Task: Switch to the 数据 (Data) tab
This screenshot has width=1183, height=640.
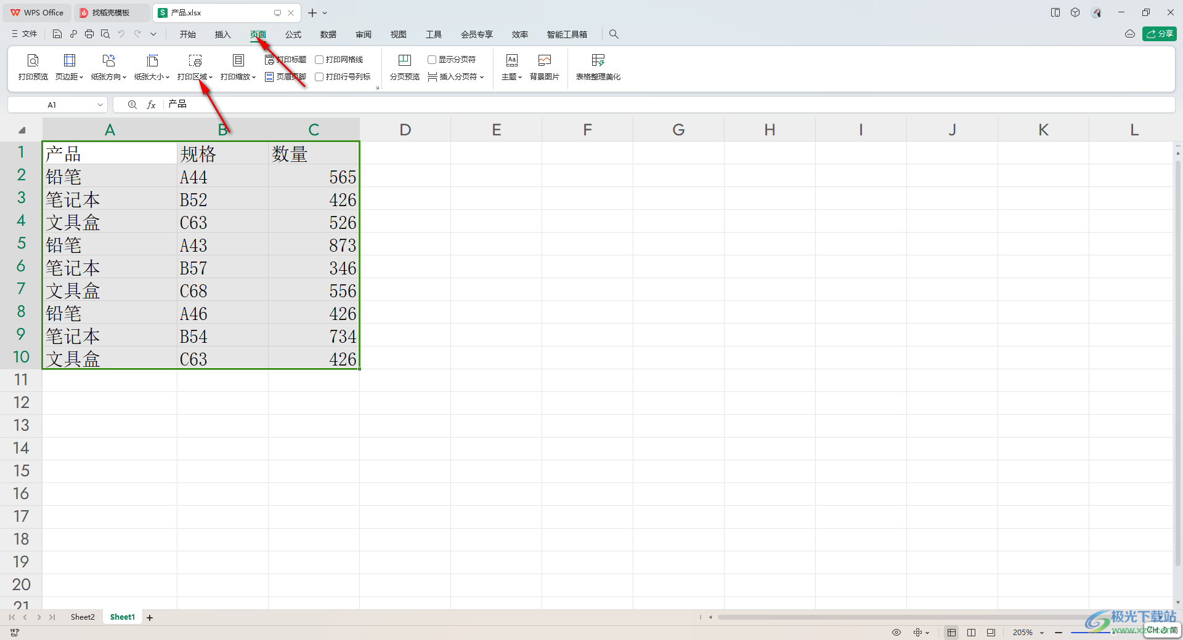Action: click(x=328, y=34)
